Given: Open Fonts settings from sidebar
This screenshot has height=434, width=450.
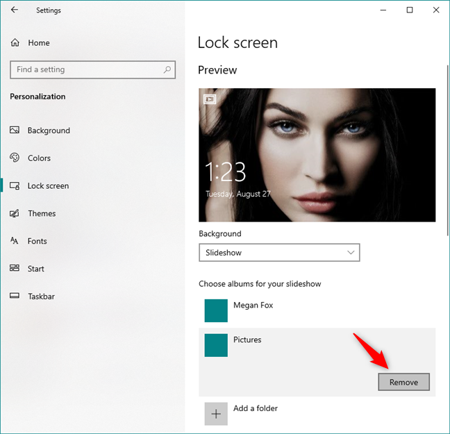Looking at the screenshot, I should (x=37, y=241).
